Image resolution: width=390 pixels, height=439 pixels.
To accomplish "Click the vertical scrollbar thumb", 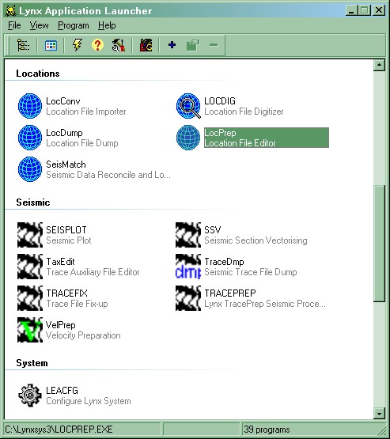I will point(380,244).
